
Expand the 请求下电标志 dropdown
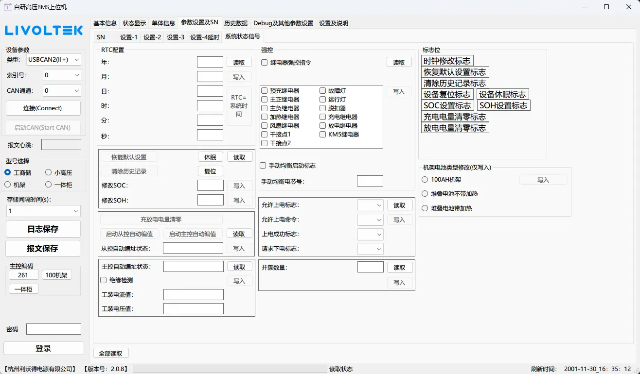tap(371, 249)
